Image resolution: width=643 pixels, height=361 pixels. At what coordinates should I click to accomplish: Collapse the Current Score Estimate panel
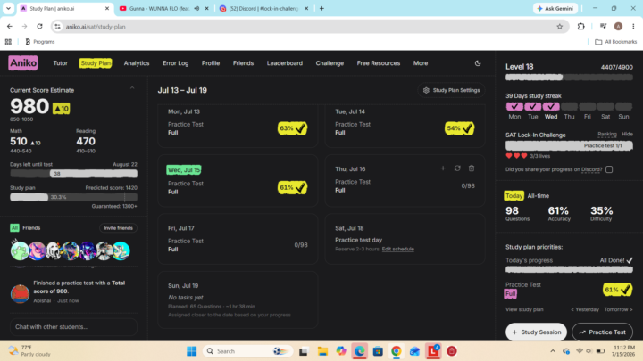click(132, 88)
